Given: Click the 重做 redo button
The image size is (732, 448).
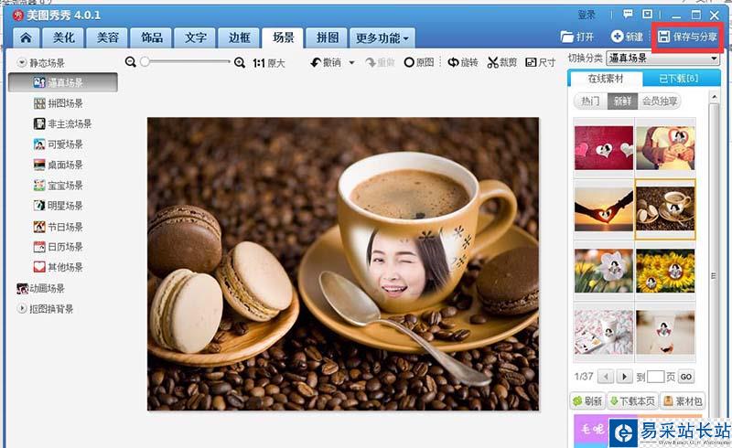Looking at the screenshot, I should (380, 62).
